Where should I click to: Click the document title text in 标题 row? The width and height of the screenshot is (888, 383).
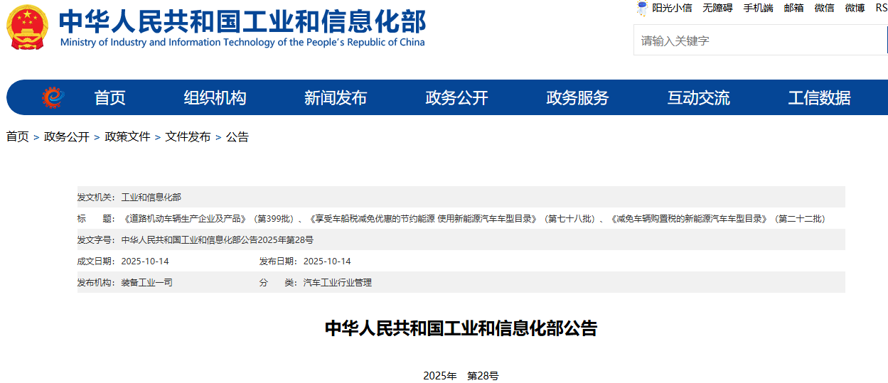coord(474,218)
